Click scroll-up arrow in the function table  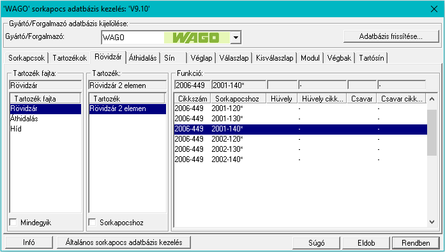coord(432,99)
